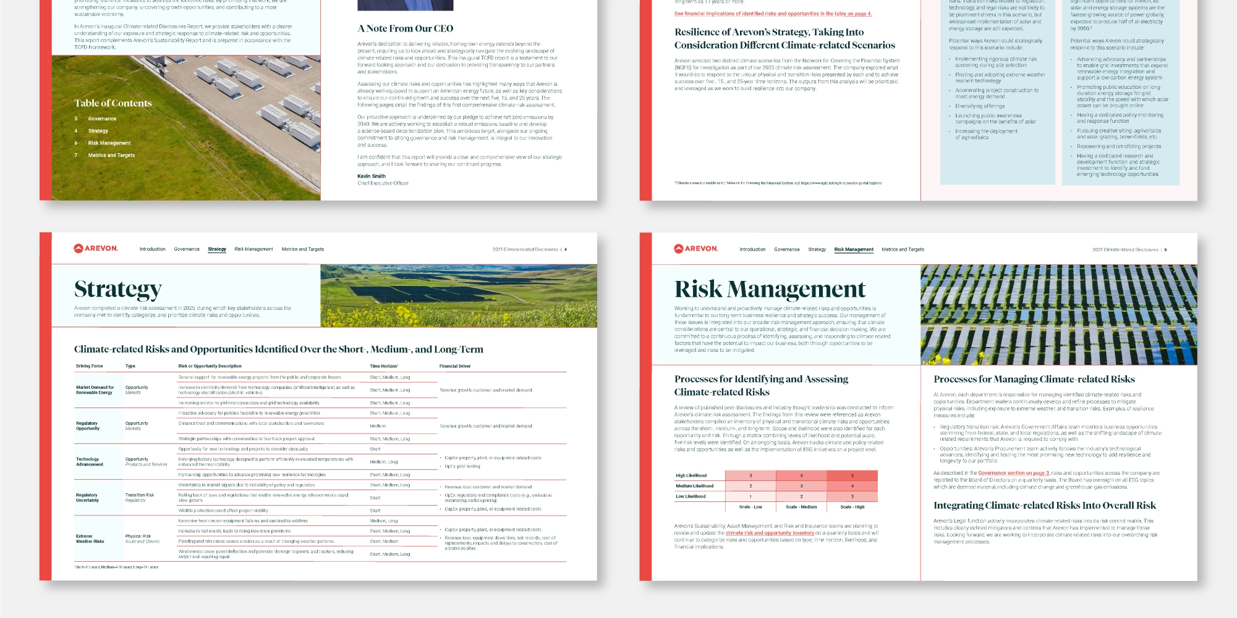Click the 'Scale - Low' matrix column label
This screenshot has height=618, width=1237.
750,507
